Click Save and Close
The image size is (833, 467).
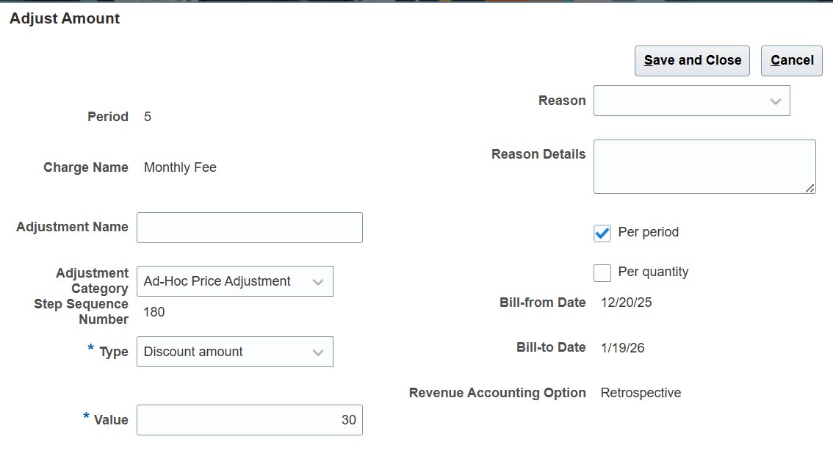(691, 60)
